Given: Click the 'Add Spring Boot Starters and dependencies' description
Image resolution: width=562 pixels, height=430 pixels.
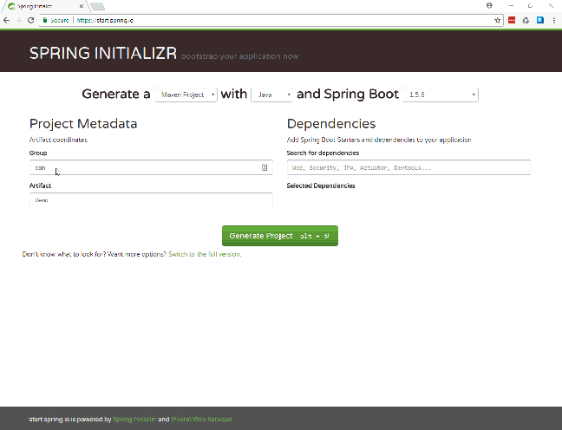Looking at the screenshot, I should click(x=379, y=140).
